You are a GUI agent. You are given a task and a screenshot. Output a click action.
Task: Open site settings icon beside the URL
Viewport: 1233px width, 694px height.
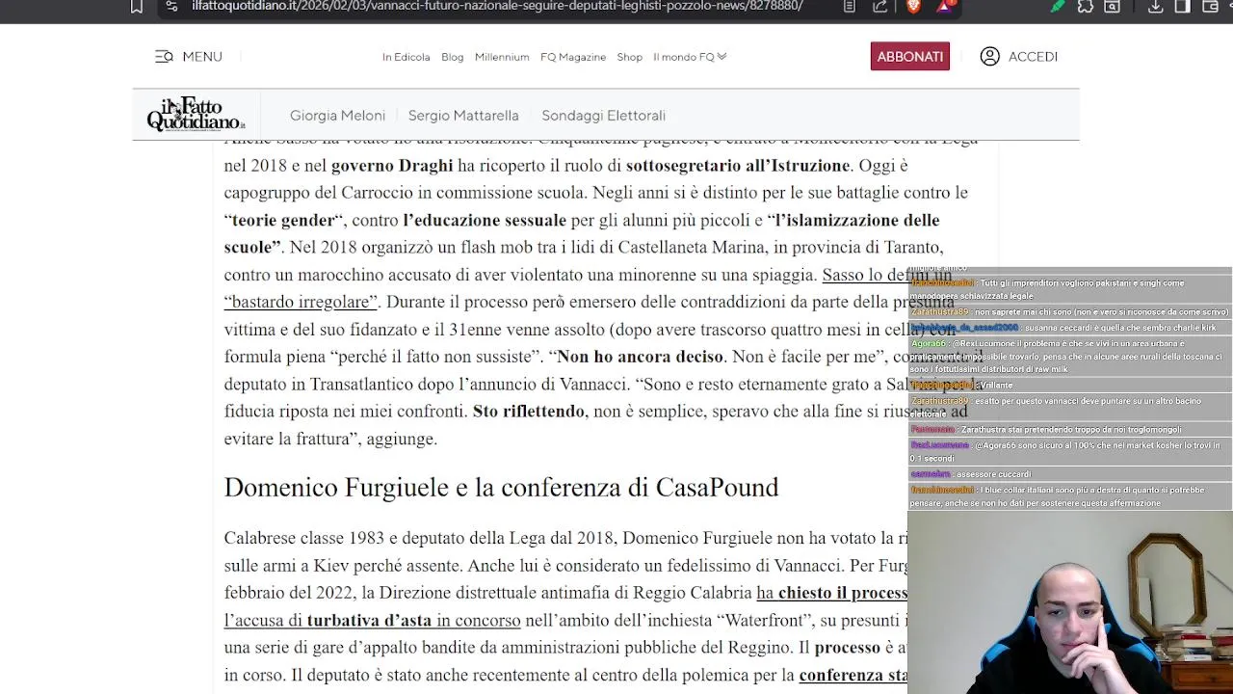tap(171, 6)
